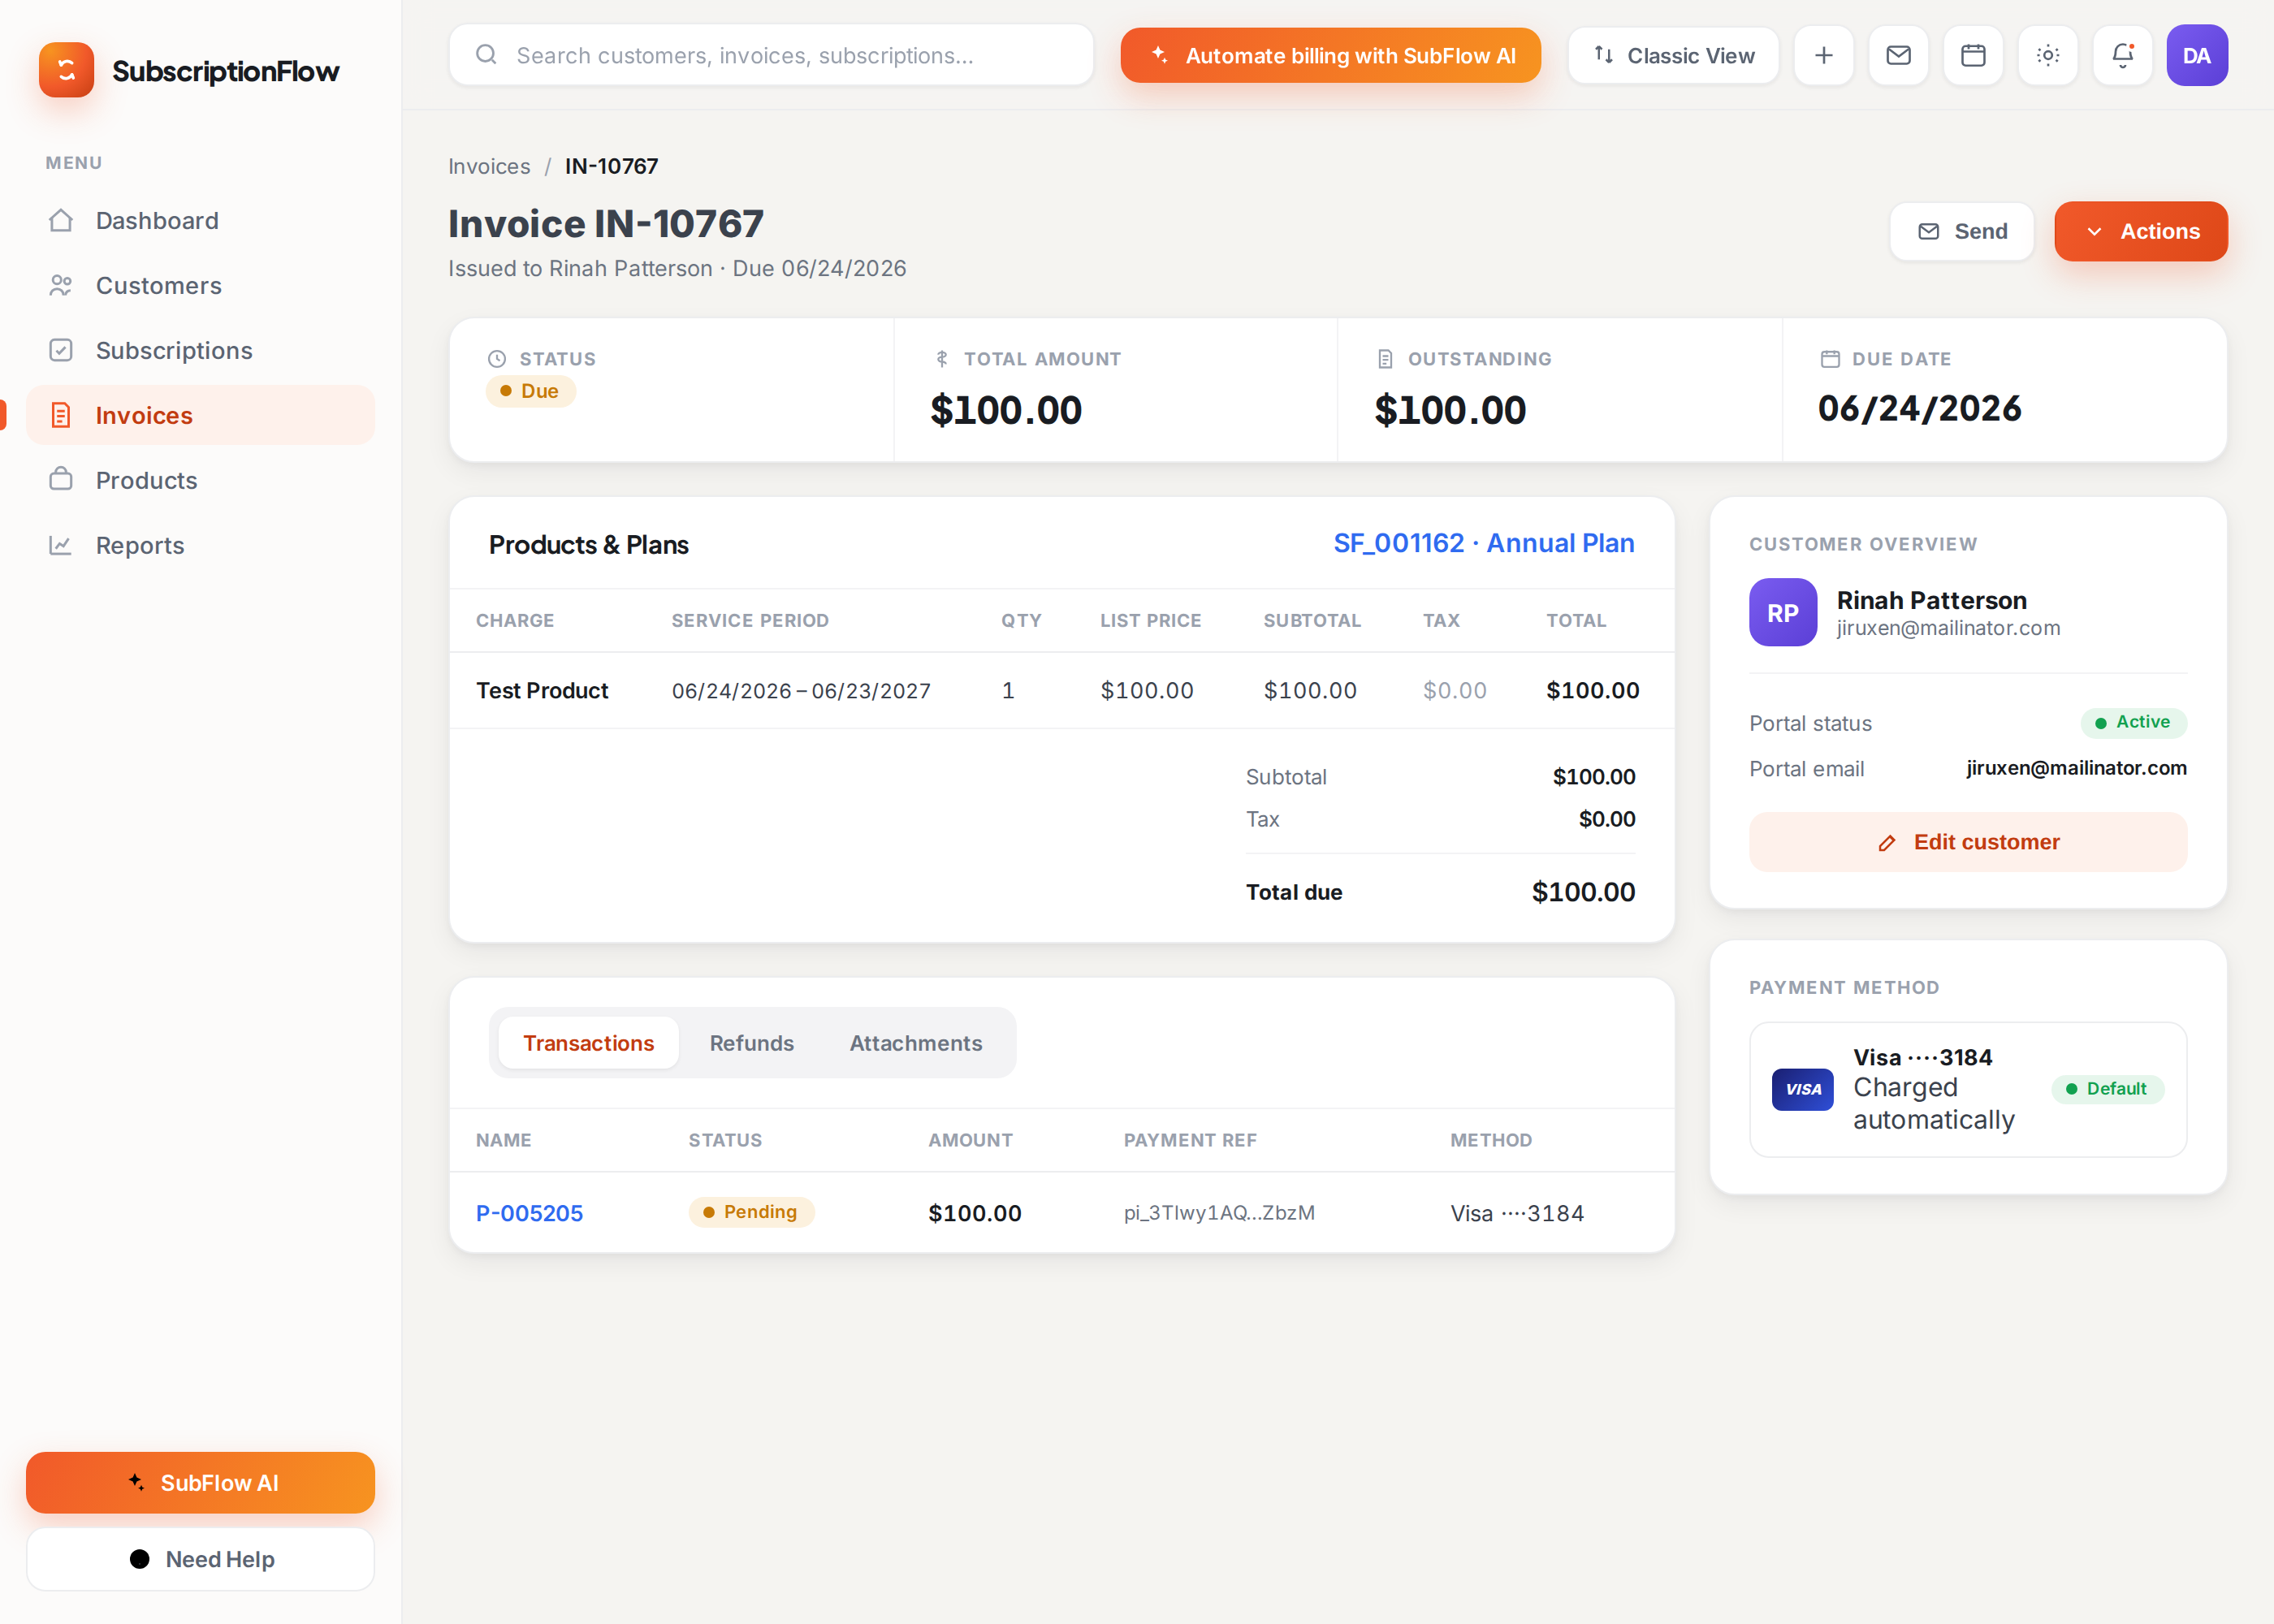Click the Visa card logo

(x=1803, y=1089)
